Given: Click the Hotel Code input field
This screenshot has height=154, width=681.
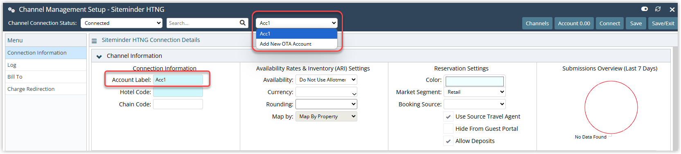Looking at the screenshot, I should [178, 92].
